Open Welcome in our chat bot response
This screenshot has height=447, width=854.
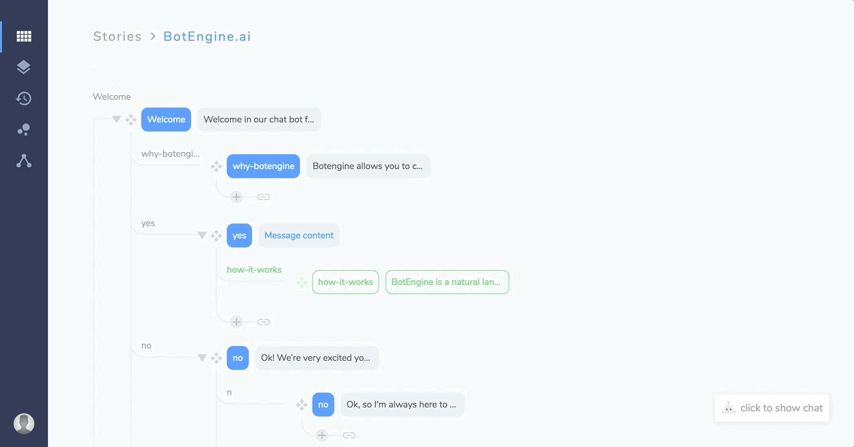259,119
